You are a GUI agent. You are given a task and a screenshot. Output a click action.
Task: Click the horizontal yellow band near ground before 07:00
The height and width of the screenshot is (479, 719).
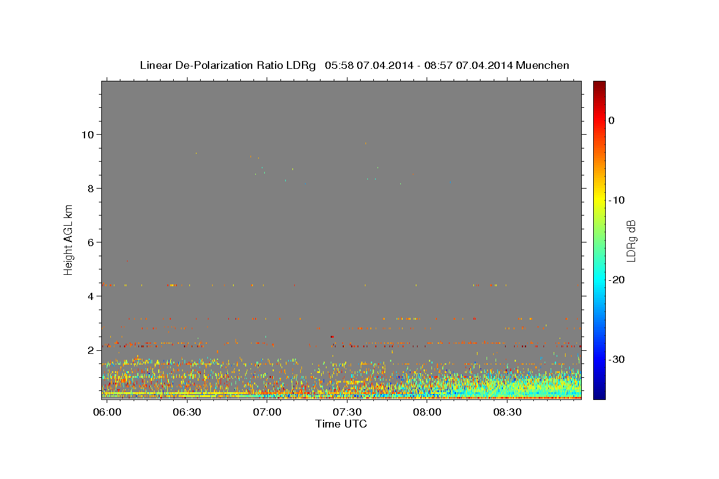click(x=174, y=393)
